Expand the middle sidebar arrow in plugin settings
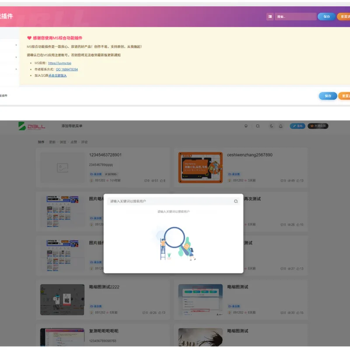This screenshot has width=350, height=350. (x=16, y=57)
